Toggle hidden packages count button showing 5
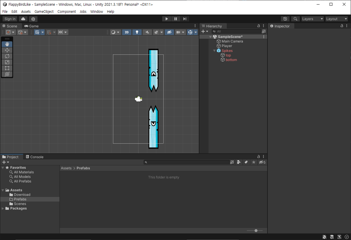Image resolution: width=351 pixels, height=240 pixels. (x=262, y=162)
